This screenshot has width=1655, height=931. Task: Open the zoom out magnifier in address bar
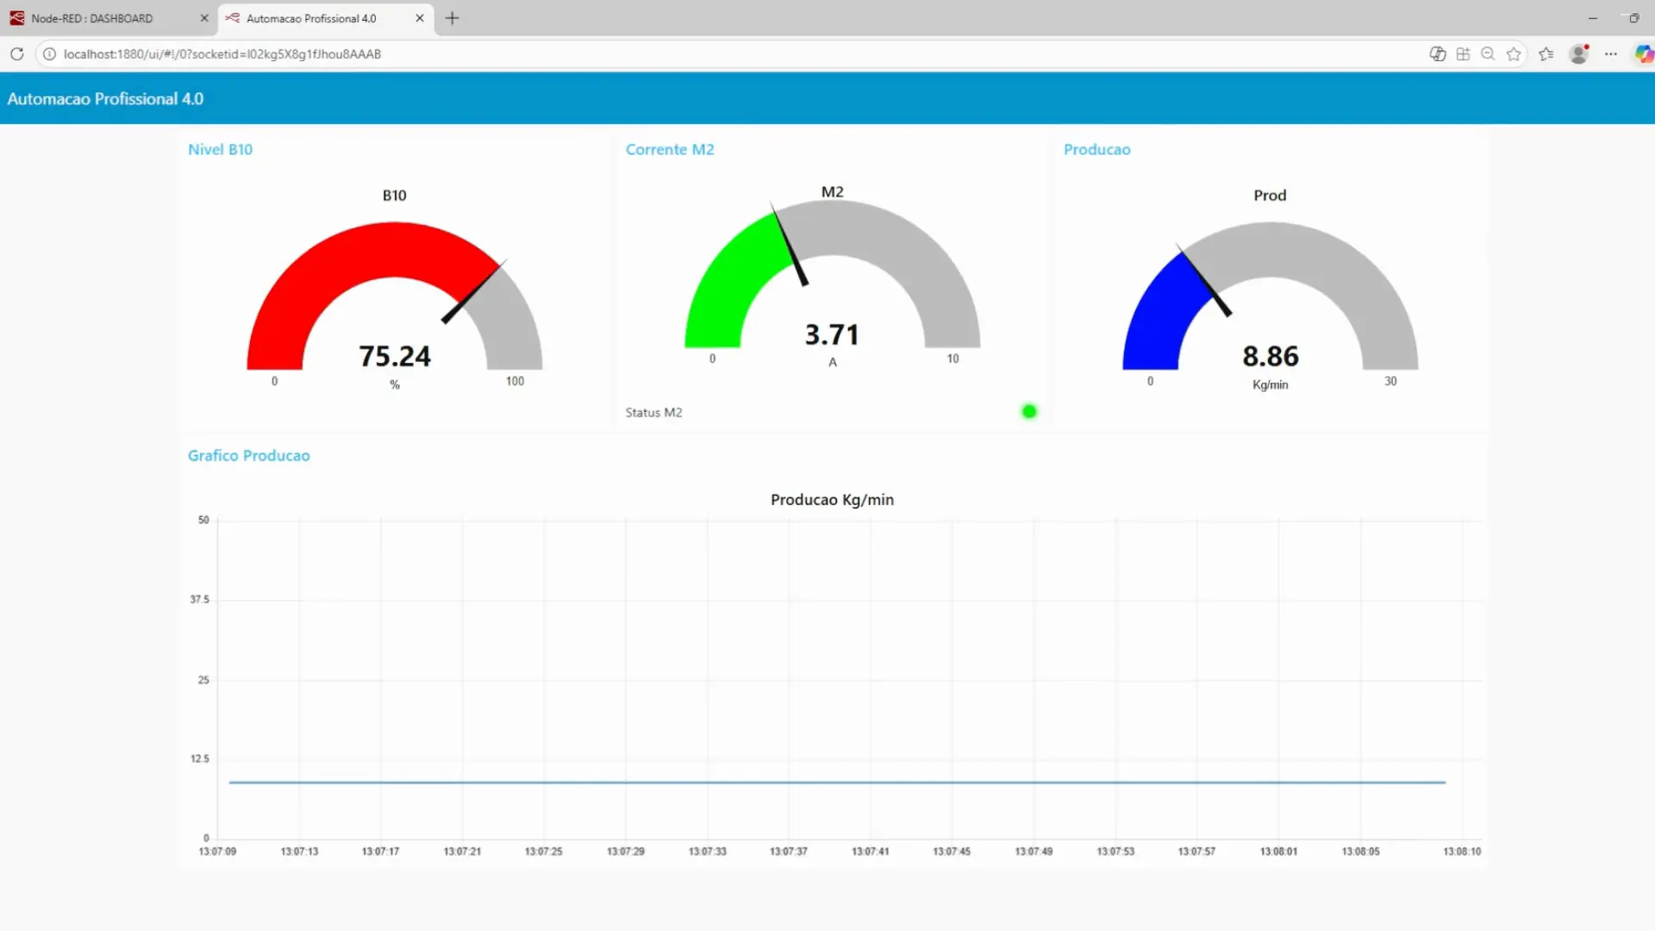click(1488, 53)
